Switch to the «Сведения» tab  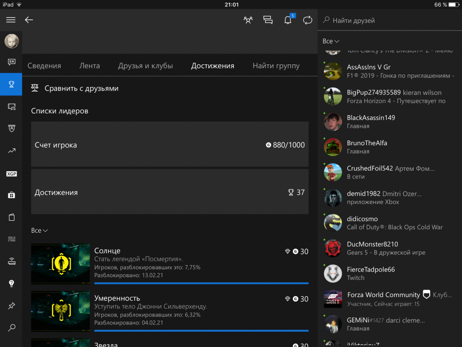pyautogui.click(x=44, y=66)
